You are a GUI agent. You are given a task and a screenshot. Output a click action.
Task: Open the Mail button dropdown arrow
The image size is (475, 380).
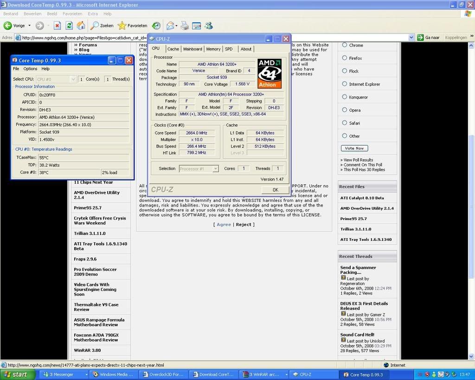coord(176,26)
